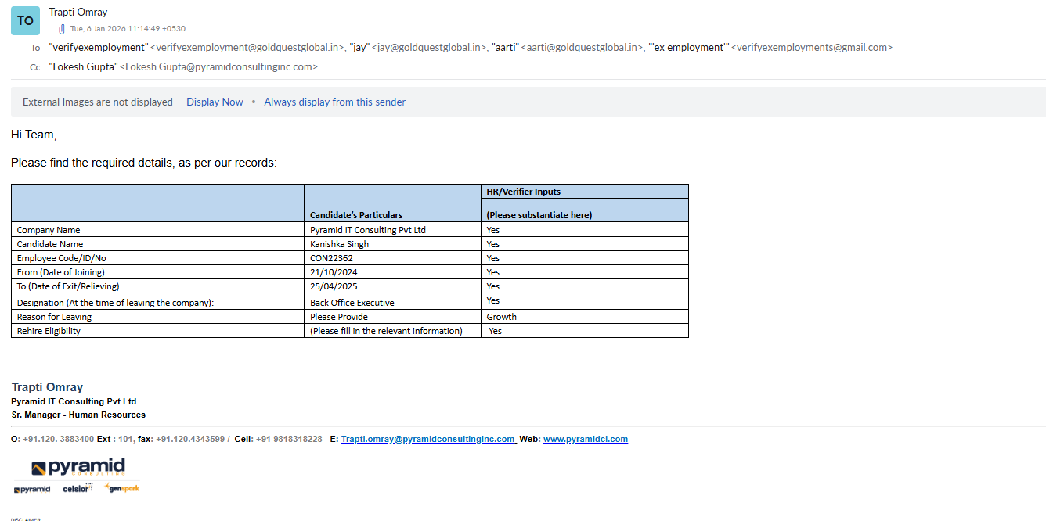Click the TO sender avatar

25,21
